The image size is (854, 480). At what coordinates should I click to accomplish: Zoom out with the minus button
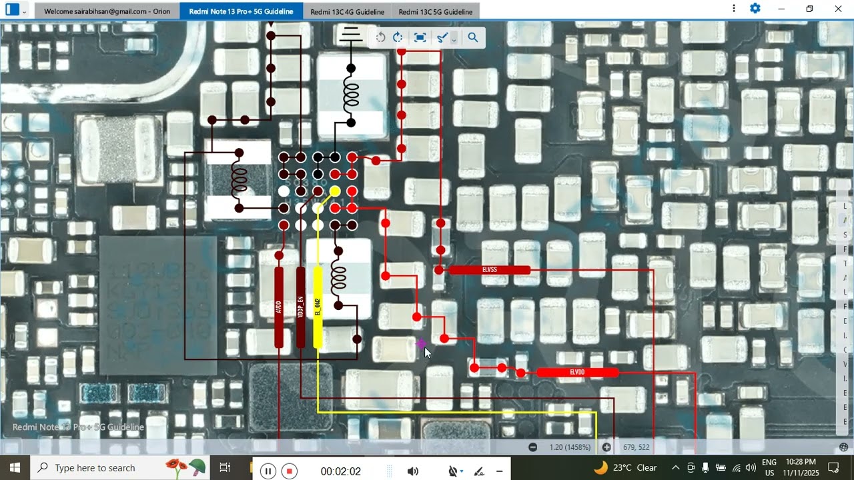click(x=532, y=447)
